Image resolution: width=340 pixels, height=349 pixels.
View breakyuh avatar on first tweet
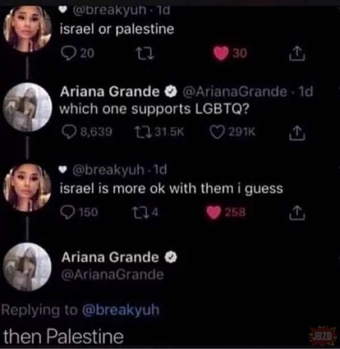(27, 28)
